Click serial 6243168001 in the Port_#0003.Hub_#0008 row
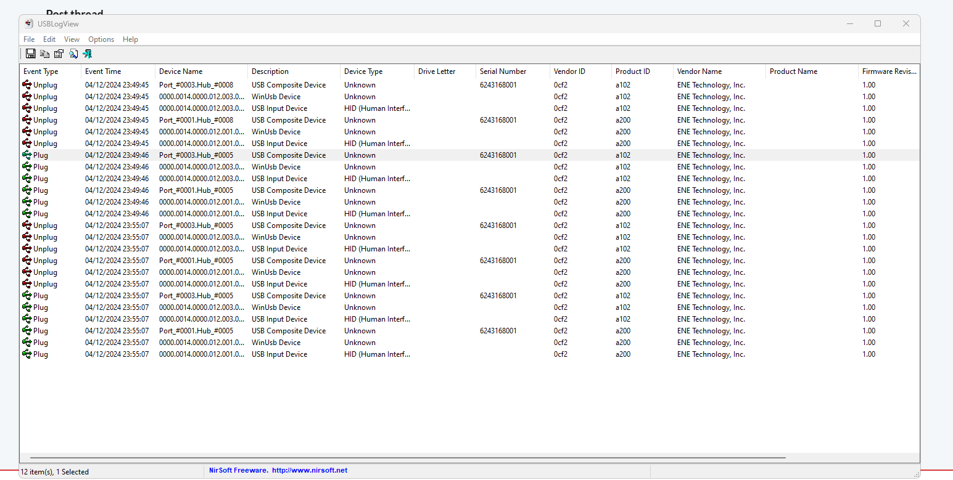The height and width of the screenshot is (480, 953). 498,85
